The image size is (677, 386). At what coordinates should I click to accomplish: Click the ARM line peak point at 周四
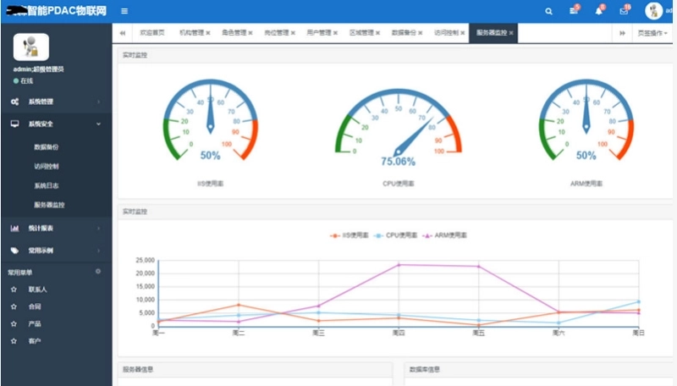(x=399, y=265)
